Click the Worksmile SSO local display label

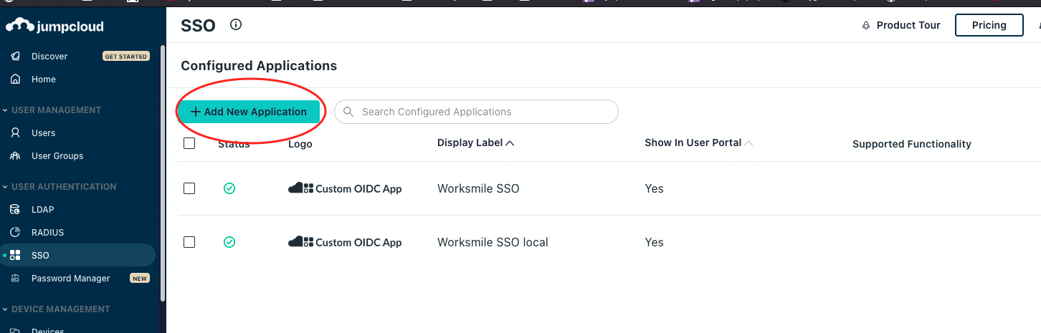(x=493, y=243)
